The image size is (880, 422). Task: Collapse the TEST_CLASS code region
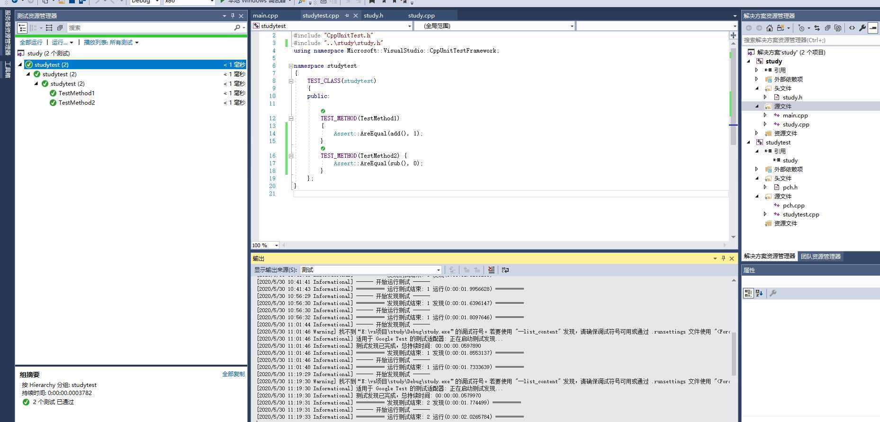coord(291,81)
